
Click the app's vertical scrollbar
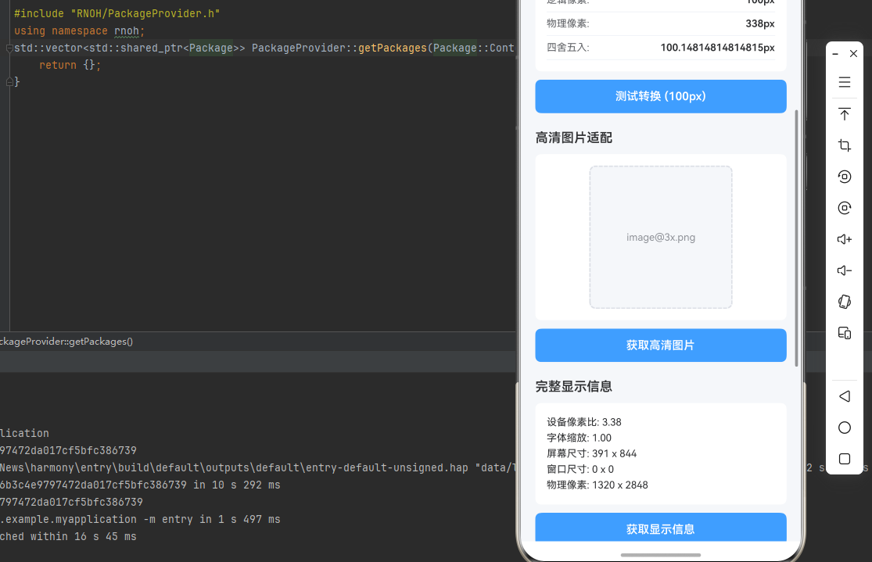point(796,238)
